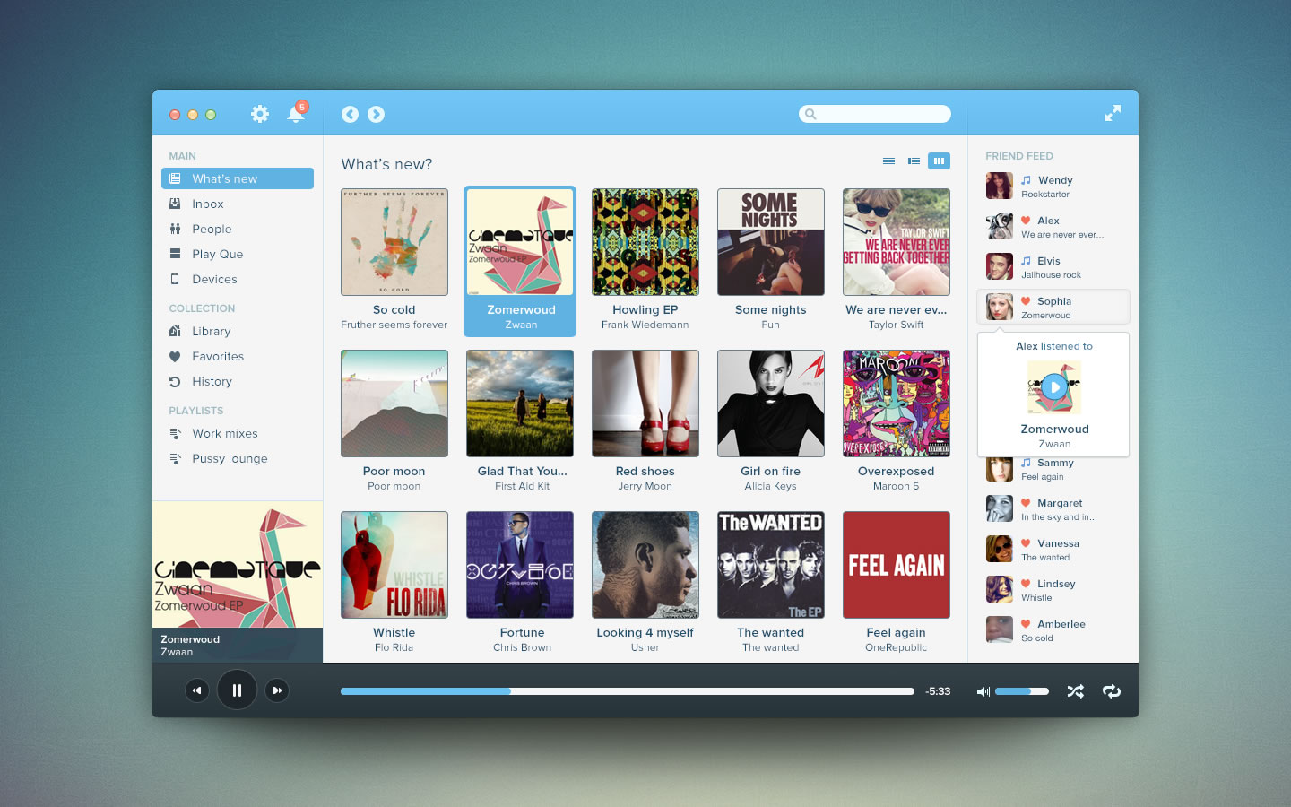Image resolution: width=1291 pixels, height=807 pixels.
Task: Open Looking 4 myself album cover
Action: (645, 565)
